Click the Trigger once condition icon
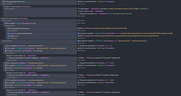 coord(8,36)
